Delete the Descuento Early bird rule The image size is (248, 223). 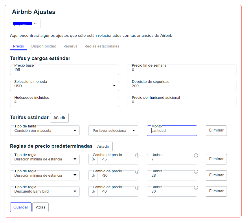(216, 191)
